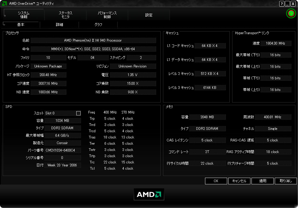Click the HT reference clock 200.48 MHz
The height and width of the screenshot is (208, 298).
[x=48, y=75]
